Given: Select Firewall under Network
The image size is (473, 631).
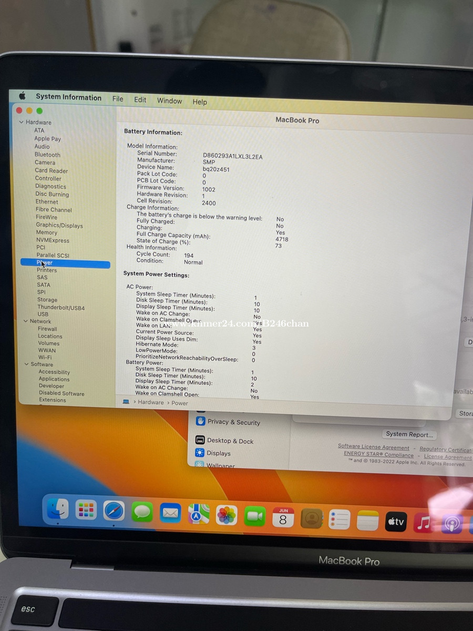Looking at the screenshot, I should (47, 329).
